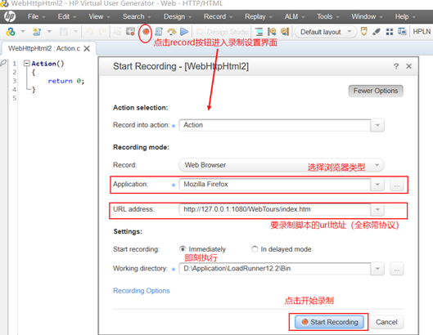Screen dimensions: 433x335
Task: Click the Run Step by Step icon
Action: (172, 32)
